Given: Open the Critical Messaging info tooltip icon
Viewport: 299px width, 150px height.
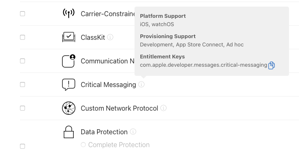Looking at the screenshot, I should [x=141, y=85].
